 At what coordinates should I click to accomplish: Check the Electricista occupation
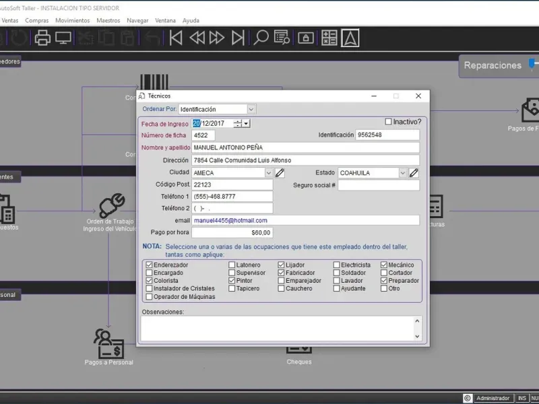tap(336, 265)
